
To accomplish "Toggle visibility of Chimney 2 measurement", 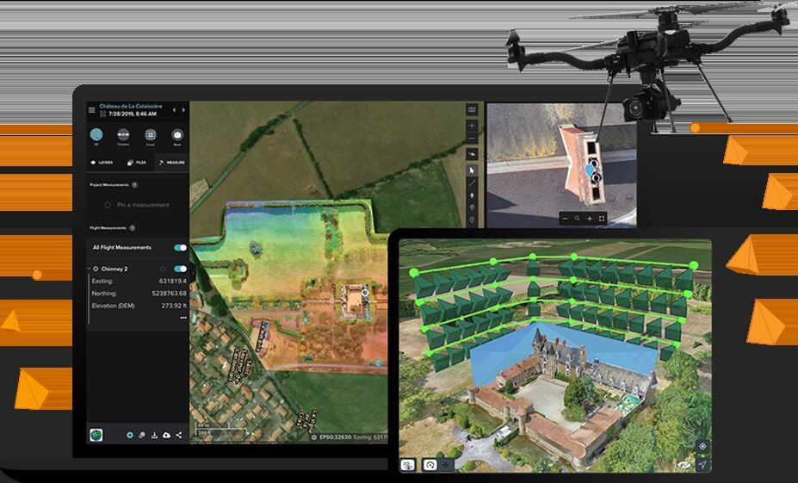I will (x=180, y=269).
